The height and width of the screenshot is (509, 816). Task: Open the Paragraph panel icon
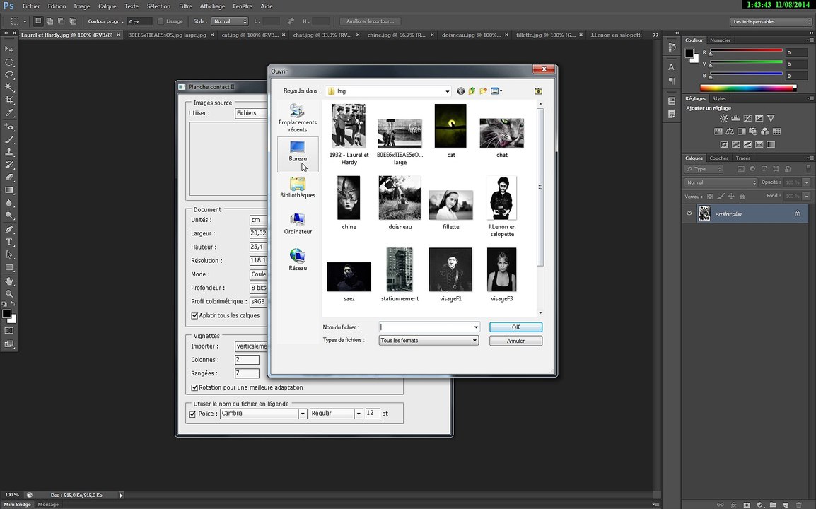(x=672, y=81)
